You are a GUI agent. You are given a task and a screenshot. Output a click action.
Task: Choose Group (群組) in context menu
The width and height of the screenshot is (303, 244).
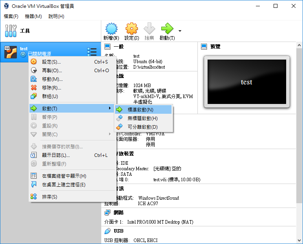point(73,96)
